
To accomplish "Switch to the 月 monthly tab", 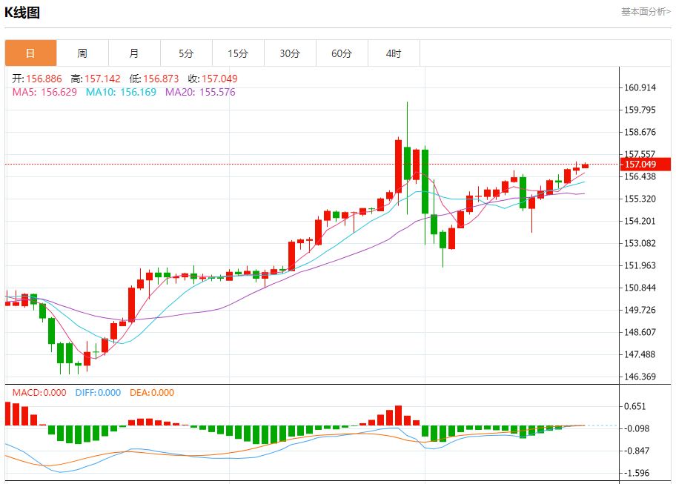I will tap(134, 53).
